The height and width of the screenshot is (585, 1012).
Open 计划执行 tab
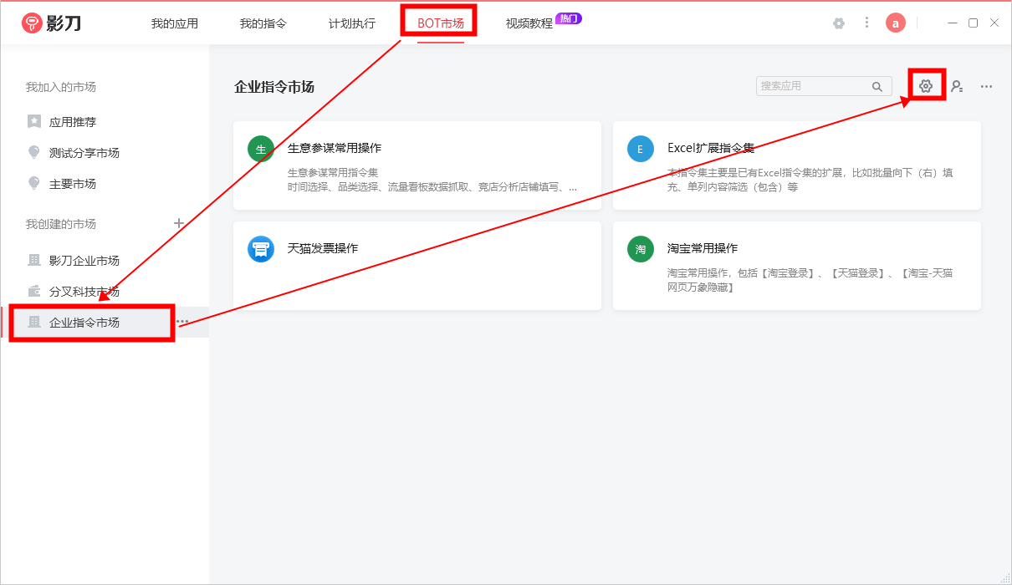[352, 23]
